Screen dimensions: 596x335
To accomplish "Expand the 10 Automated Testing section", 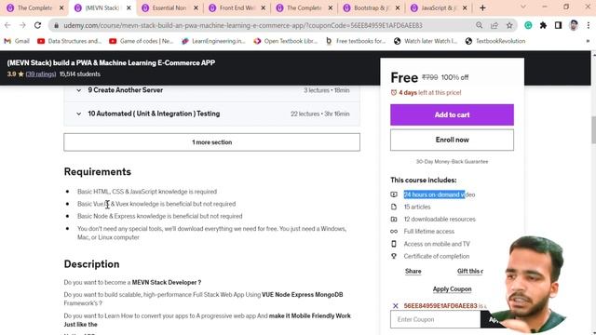I will point(211,114).
